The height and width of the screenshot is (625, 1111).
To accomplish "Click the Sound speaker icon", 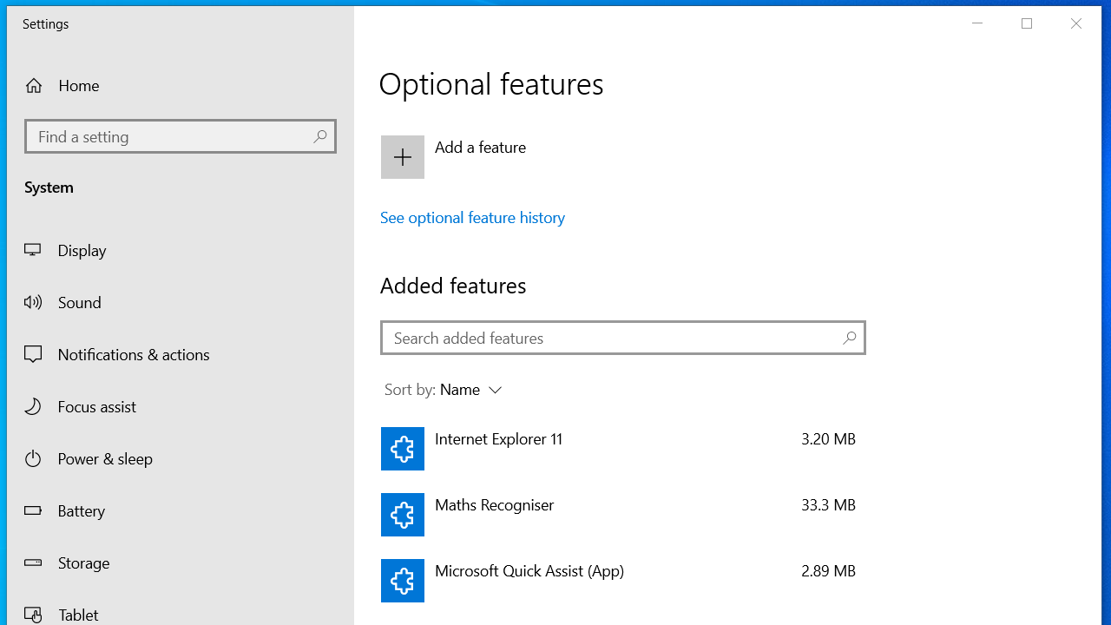I will click(33, 302).
